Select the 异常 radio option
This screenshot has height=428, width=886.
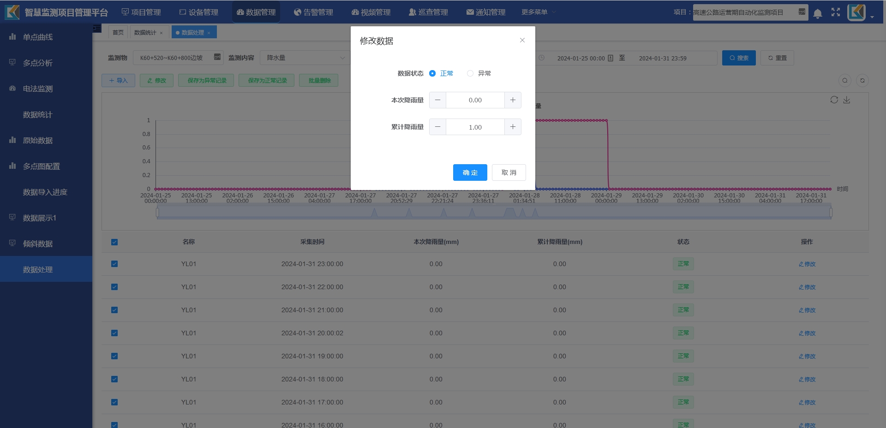[x=470, y=73]
